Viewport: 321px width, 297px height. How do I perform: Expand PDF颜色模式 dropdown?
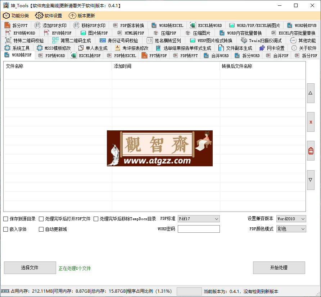(x=291, y=229)
